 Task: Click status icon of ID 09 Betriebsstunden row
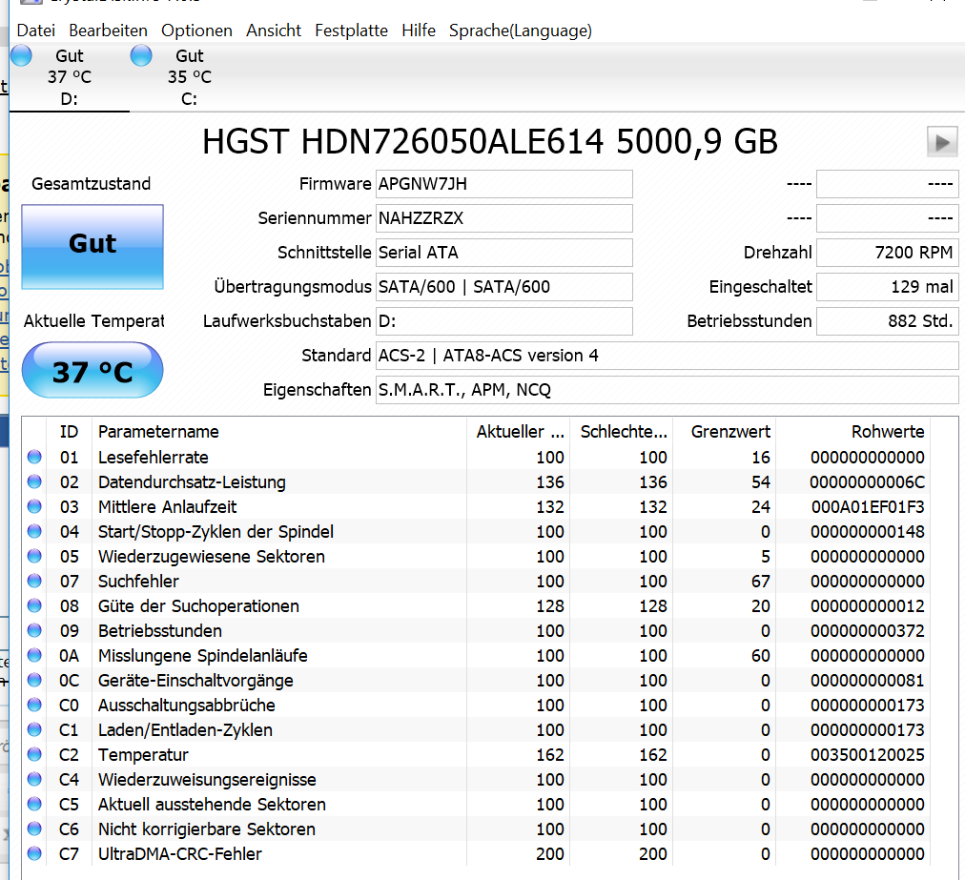pos(34,631)
